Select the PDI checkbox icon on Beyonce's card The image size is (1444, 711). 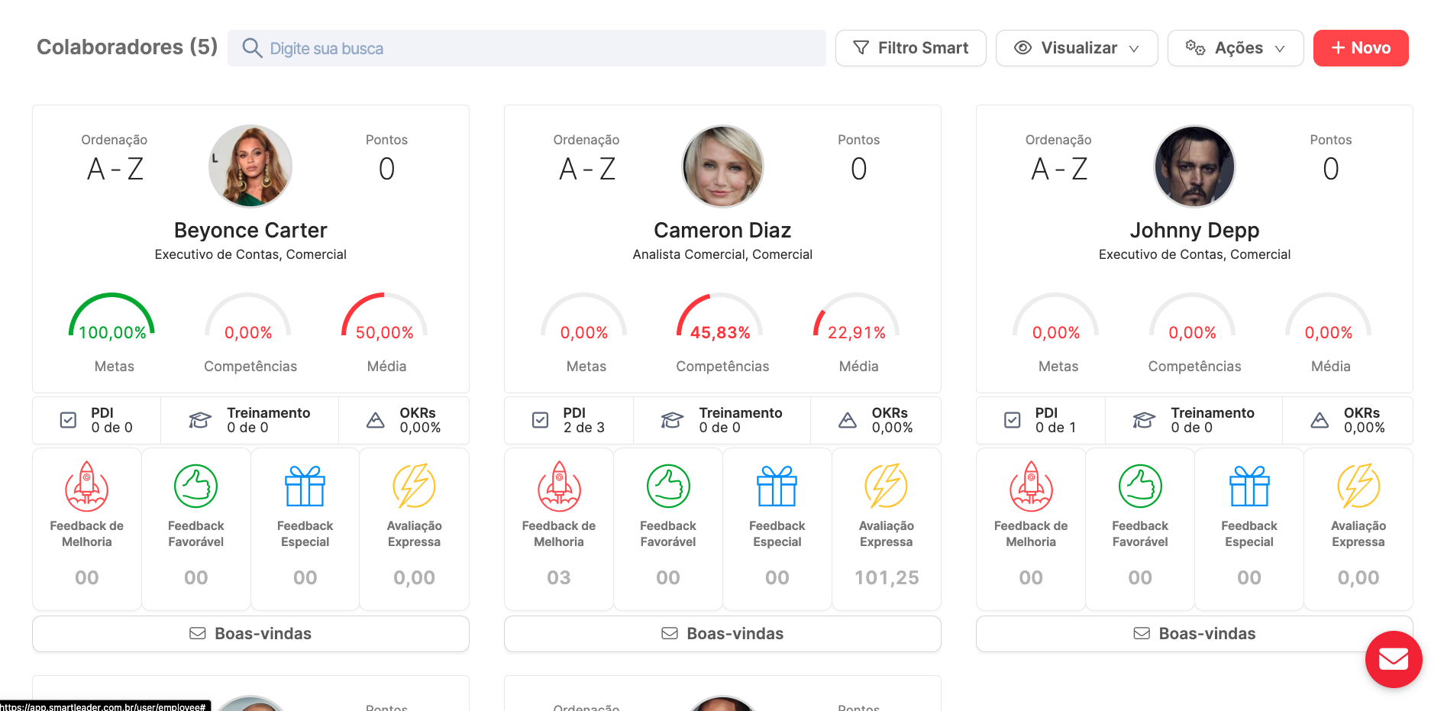pyautogui.click(x=69, y=419)
